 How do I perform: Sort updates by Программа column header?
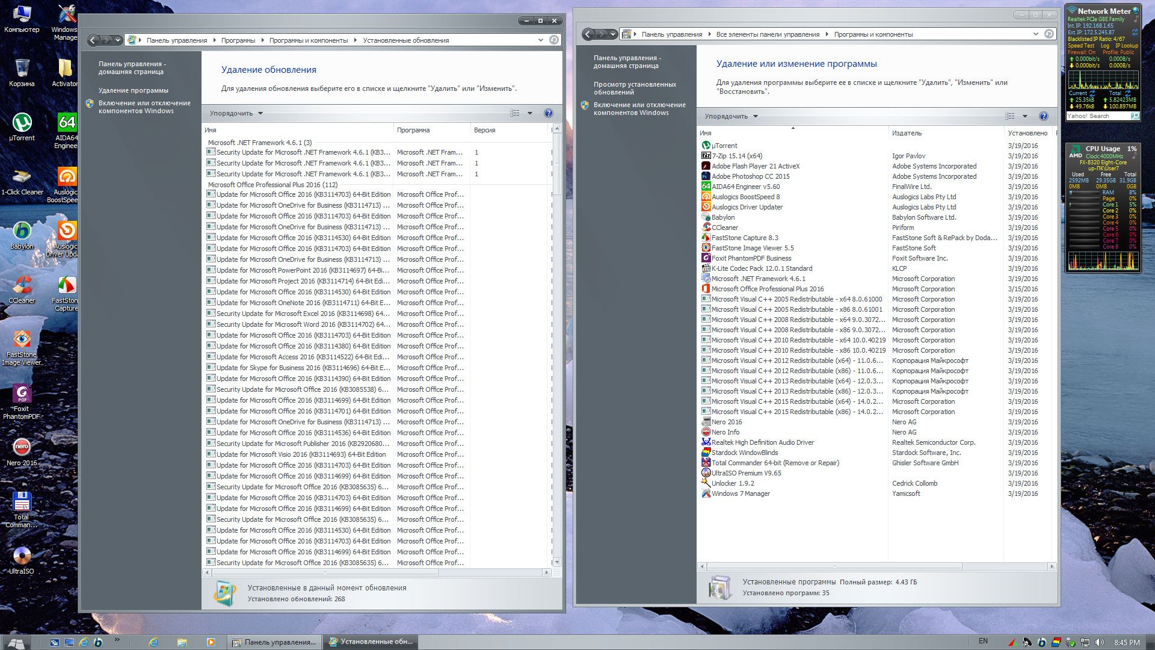[431, 130]
